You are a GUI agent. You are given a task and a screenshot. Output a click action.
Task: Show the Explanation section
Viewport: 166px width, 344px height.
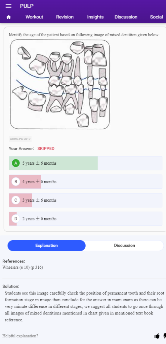47,246
